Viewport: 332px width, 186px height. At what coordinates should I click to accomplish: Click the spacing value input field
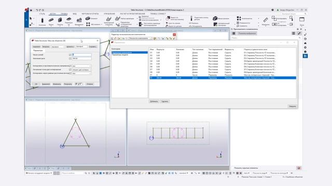coord(82,58)
